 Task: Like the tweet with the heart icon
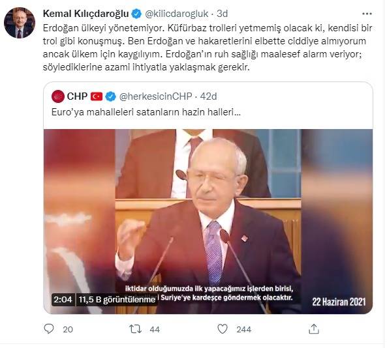coord(222,329)
